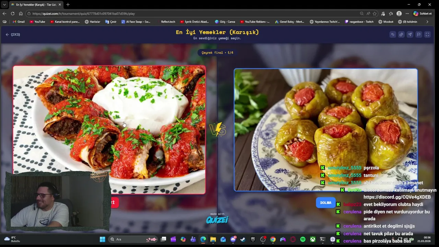Viewport: 439px width, 247px height.
Task: Open browser extensions icon
Action: click(383, 13)
